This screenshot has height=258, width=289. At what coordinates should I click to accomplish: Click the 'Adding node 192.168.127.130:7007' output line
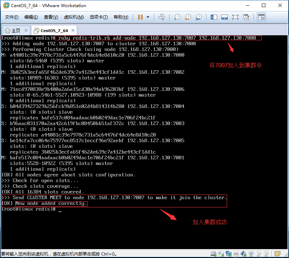click(99, 44)
